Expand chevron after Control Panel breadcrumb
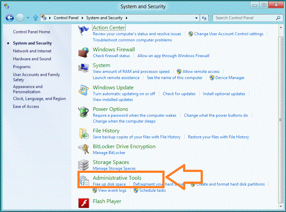The image size is (286, 212). (82, 18)
